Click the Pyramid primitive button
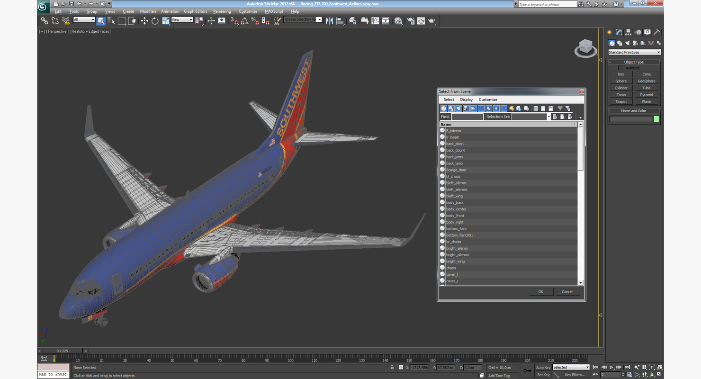 point(647,95)
